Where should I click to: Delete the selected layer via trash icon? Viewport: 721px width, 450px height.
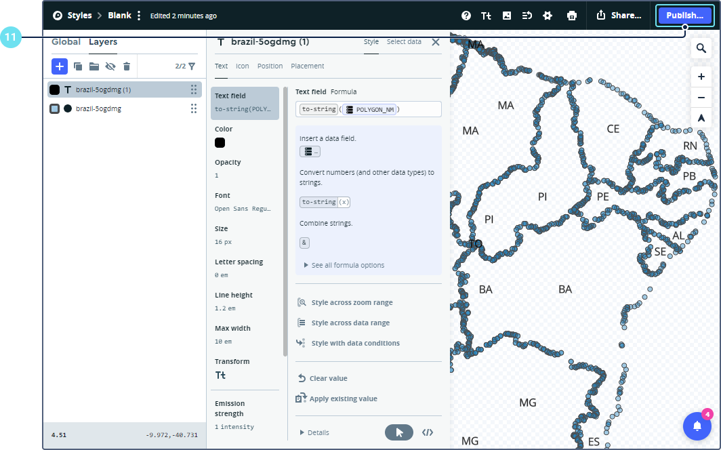(x=127, y=66)
